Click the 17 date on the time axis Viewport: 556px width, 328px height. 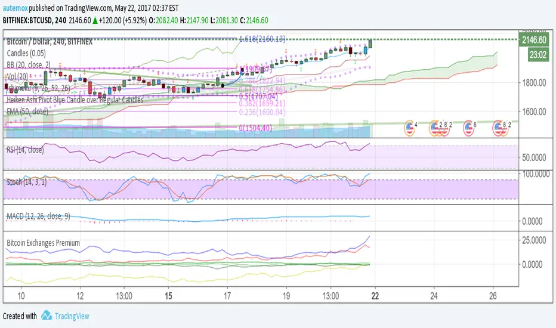coord(227,296)
